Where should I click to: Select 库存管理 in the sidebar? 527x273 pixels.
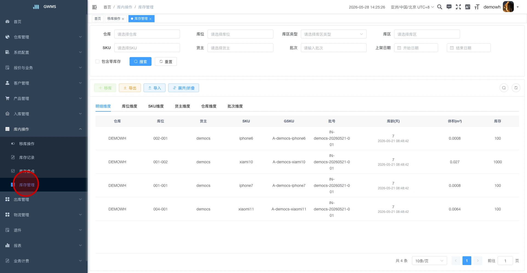coord(44,185)
